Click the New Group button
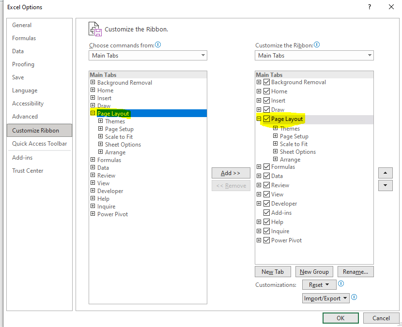The image size is (402, 327). [314, 272]
